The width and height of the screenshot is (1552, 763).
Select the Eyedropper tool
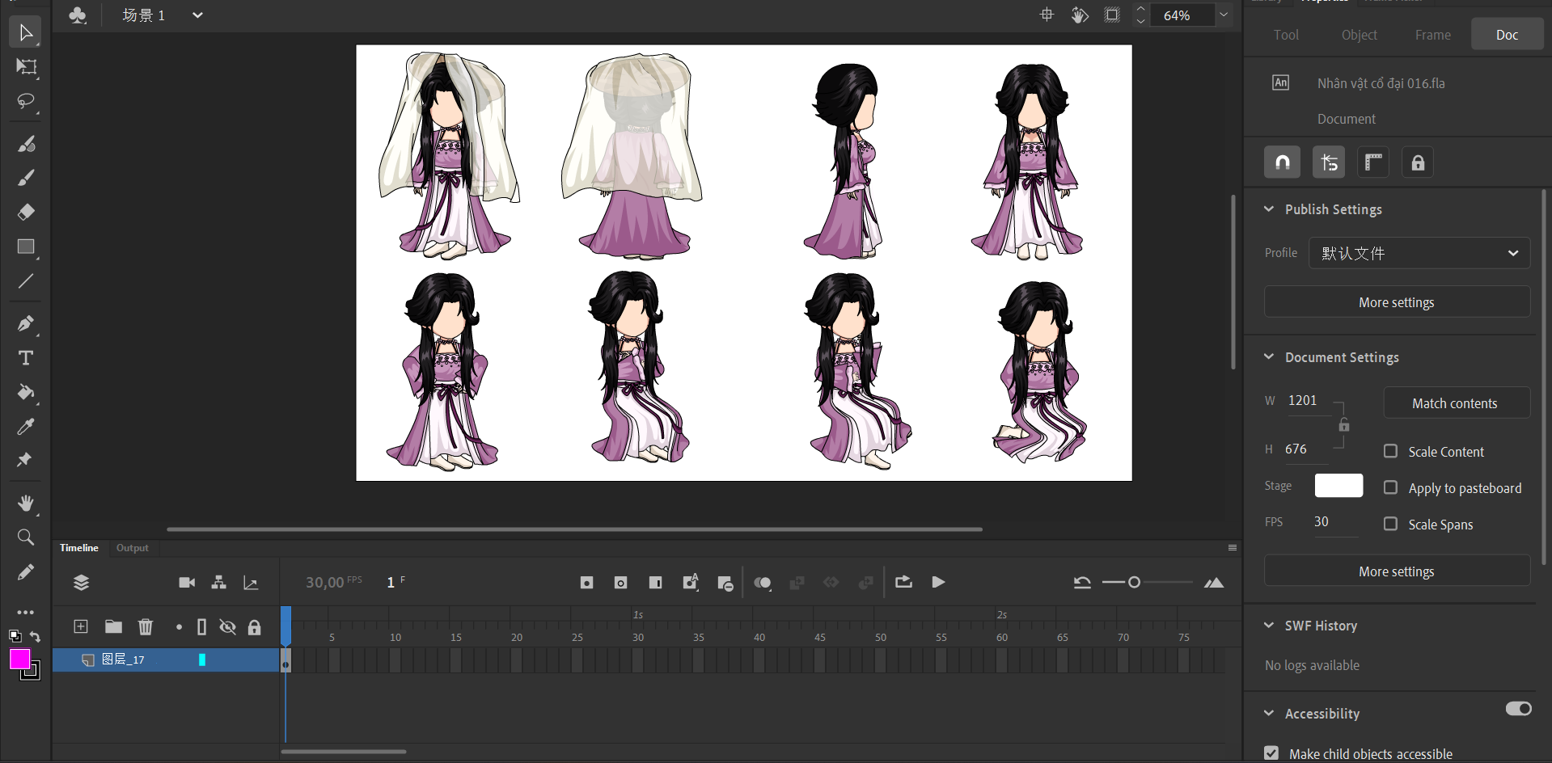26,427
